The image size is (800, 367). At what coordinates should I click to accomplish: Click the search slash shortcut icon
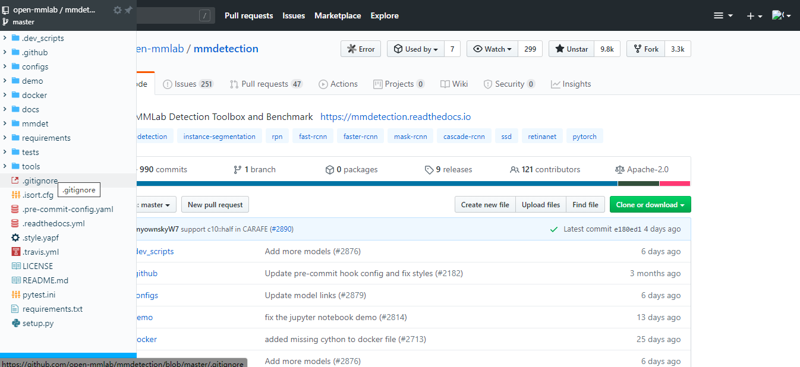pos(206,16)
